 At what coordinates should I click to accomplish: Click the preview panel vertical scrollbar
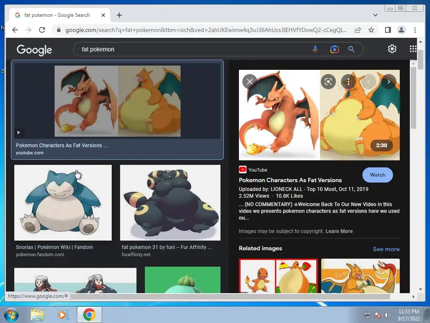[x=414, y=98]
